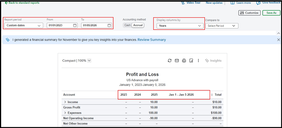Switch accounting method to Cash
This screenshot has height=128, width=282.
tap(127, 25)
